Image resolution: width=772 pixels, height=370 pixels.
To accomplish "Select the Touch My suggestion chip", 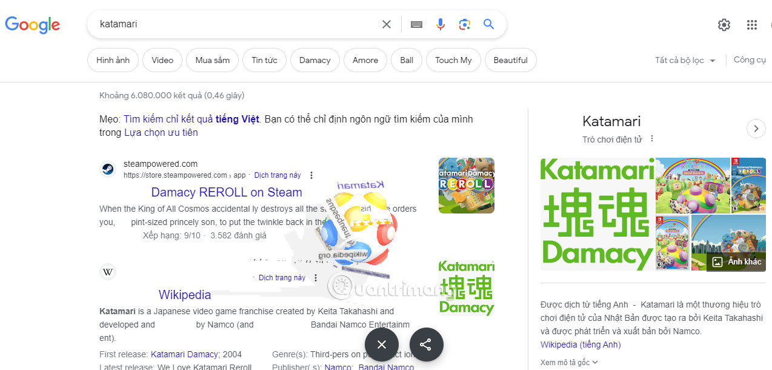I will (453, 60).
